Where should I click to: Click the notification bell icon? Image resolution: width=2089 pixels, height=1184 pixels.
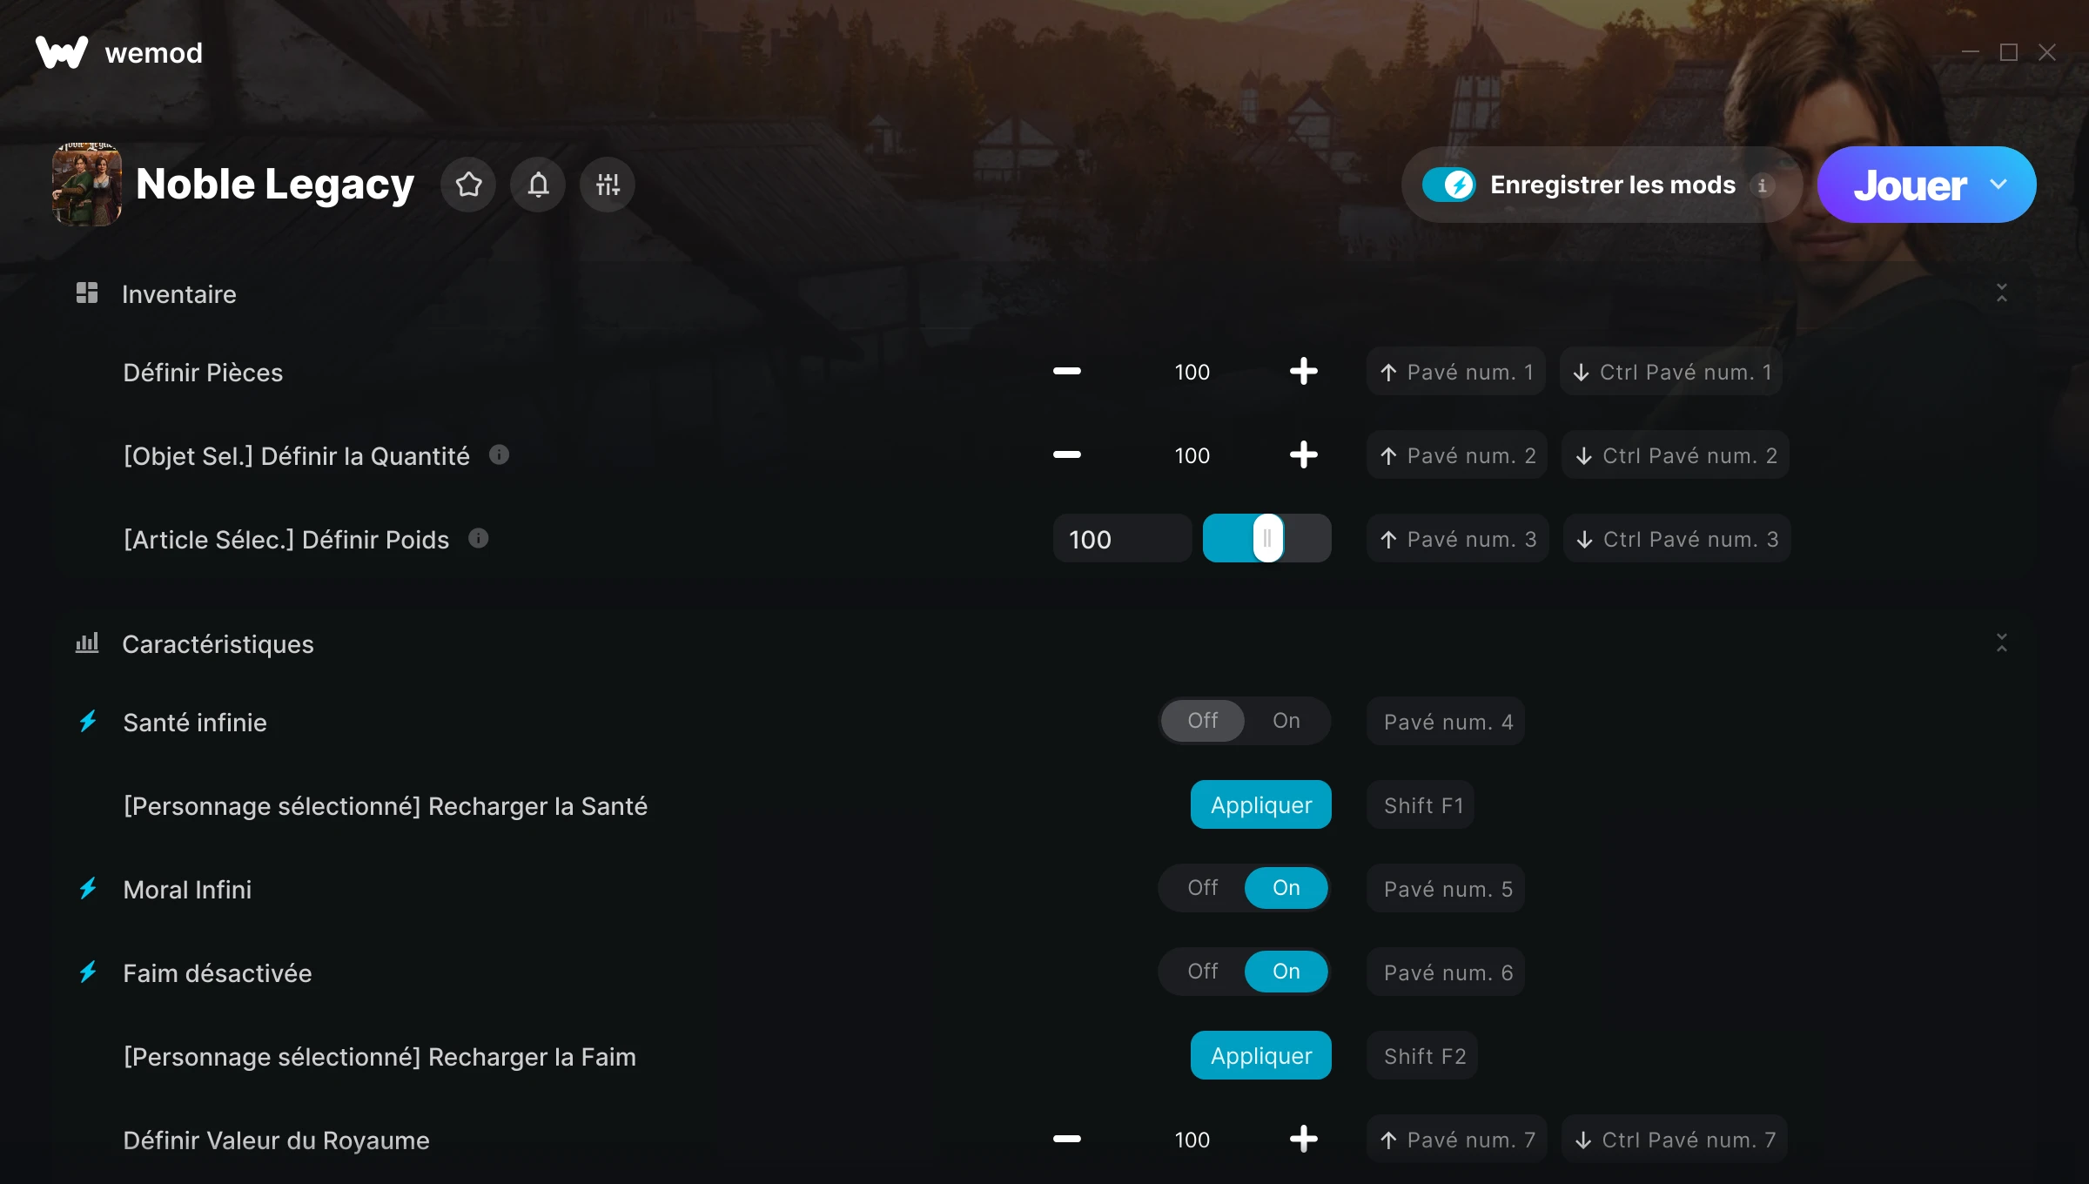(x=538, y=185)
